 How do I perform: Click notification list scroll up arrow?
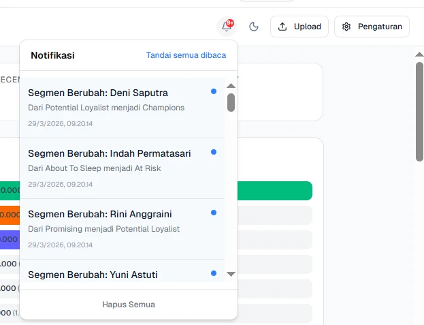(x=231, y=86)
